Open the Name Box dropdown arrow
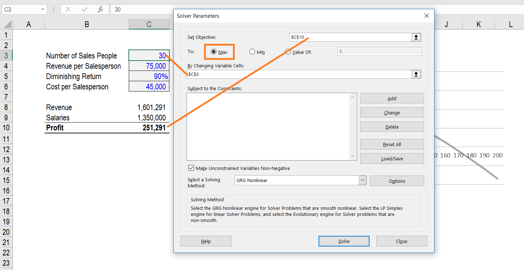The width and height of the screenshot is (524, 270). pyautogui.click(x=43, y=10)
